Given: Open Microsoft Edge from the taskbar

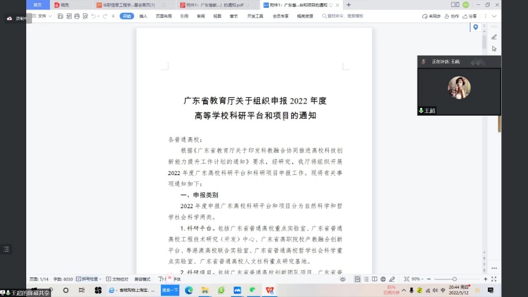Looking at the screenshot, I should pos(189,290).
